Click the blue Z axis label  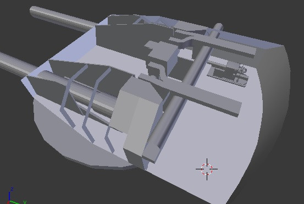[x=12, y=189]
